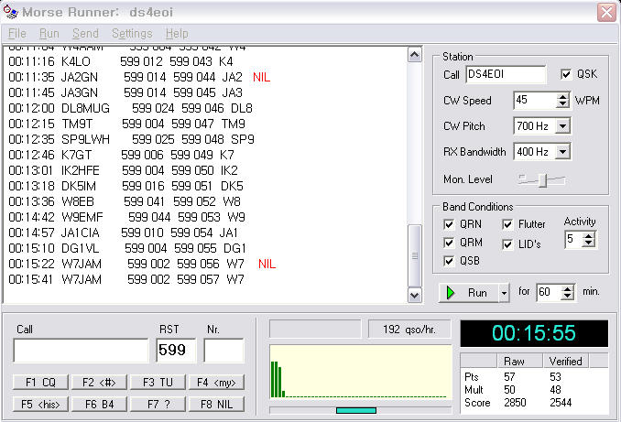
Task: Open the Run button mode dropdown arrow
Action: coord(504,293)
